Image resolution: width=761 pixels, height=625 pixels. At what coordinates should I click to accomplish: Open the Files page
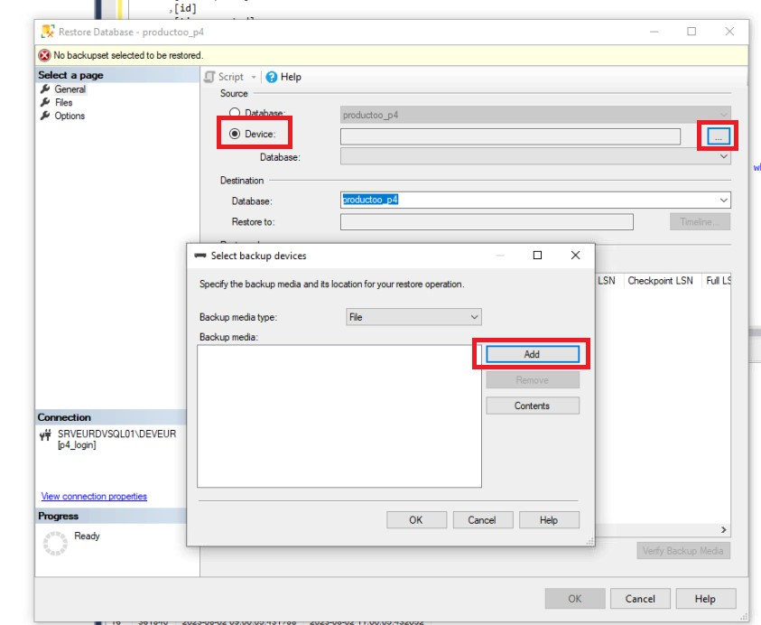[x=63, y=103]
